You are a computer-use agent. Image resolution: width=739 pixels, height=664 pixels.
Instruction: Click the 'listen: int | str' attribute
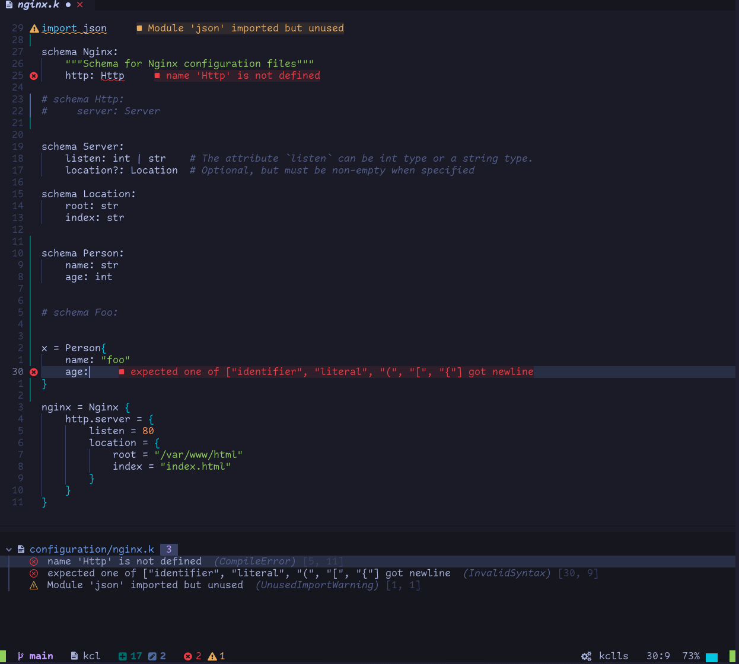(x=116, y=159)
